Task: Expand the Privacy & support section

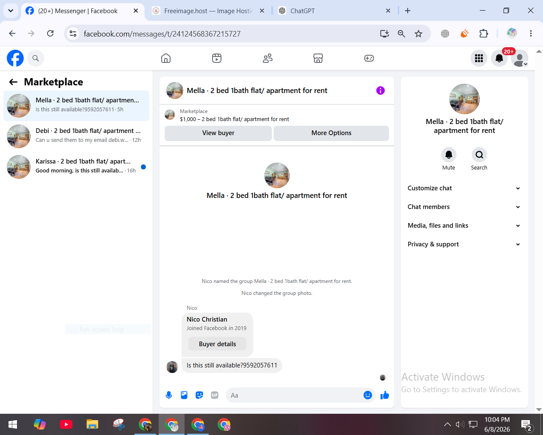Action: (x=465, y=244)
